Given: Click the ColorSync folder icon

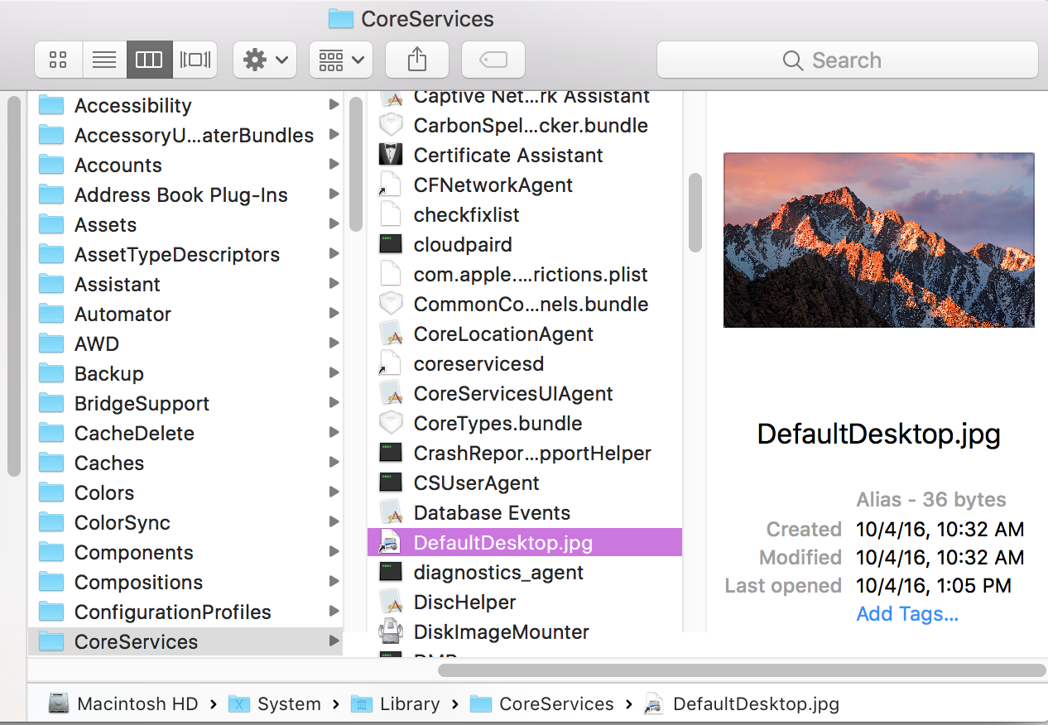Looking at the screenshot, I should 52,522.
